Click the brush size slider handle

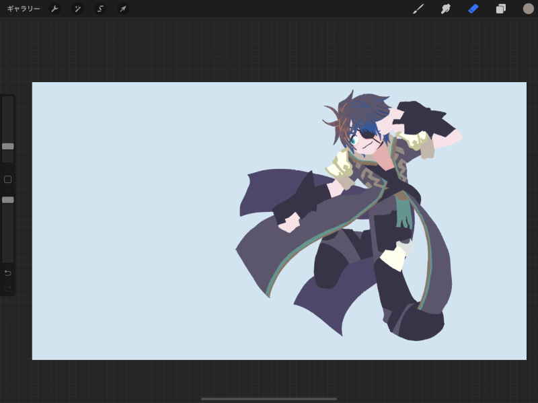(8, 146)
